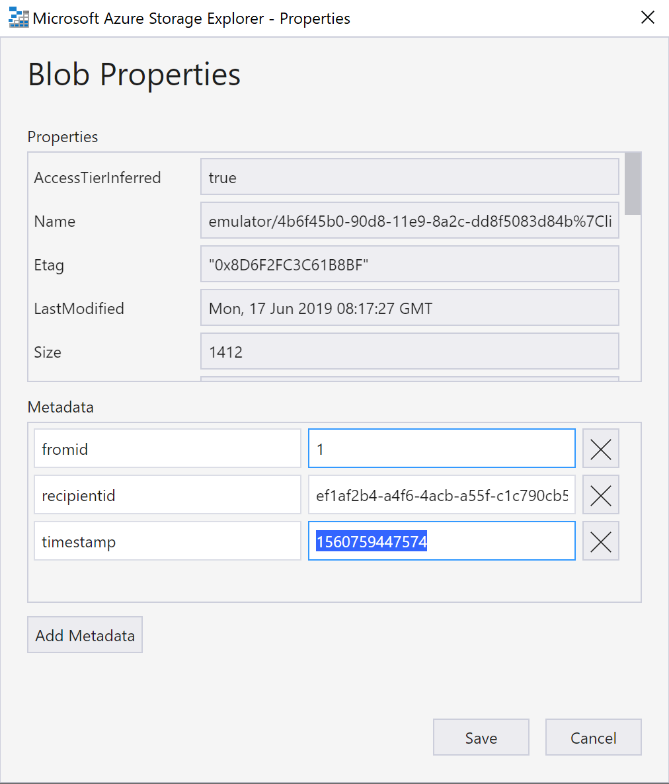
Task: Delete the timestamp metadata entry
Action: click(x=600, y=541)
